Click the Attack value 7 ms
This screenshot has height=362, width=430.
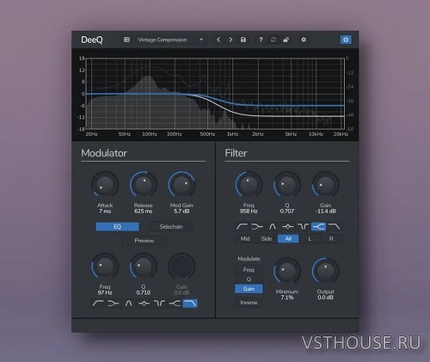coord(105,212)
